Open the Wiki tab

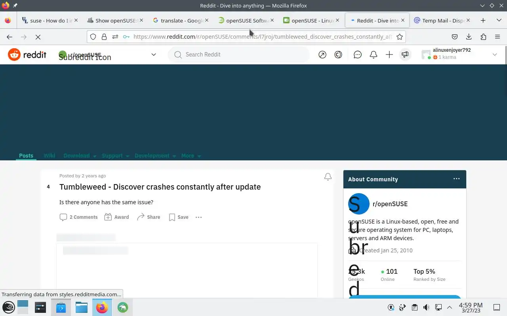coord(50,156)
